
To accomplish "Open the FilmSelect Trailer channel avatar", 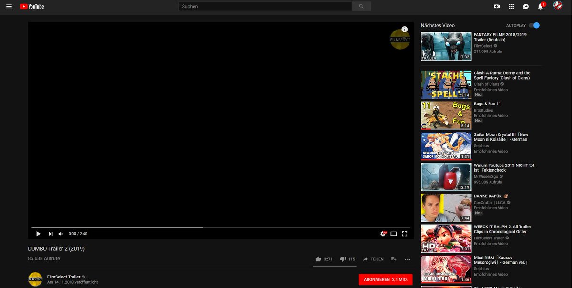I will point(35,279).
